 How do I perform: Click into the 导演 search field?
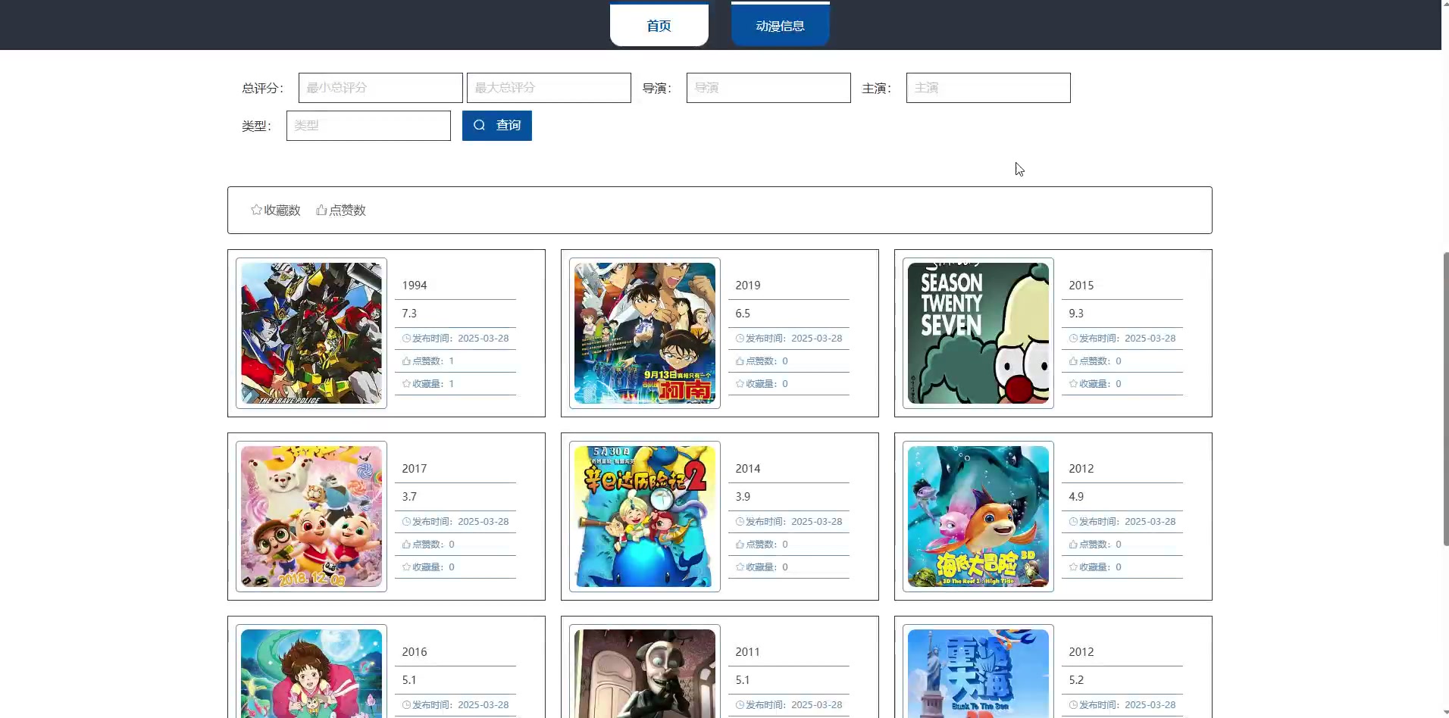[768, 88]
